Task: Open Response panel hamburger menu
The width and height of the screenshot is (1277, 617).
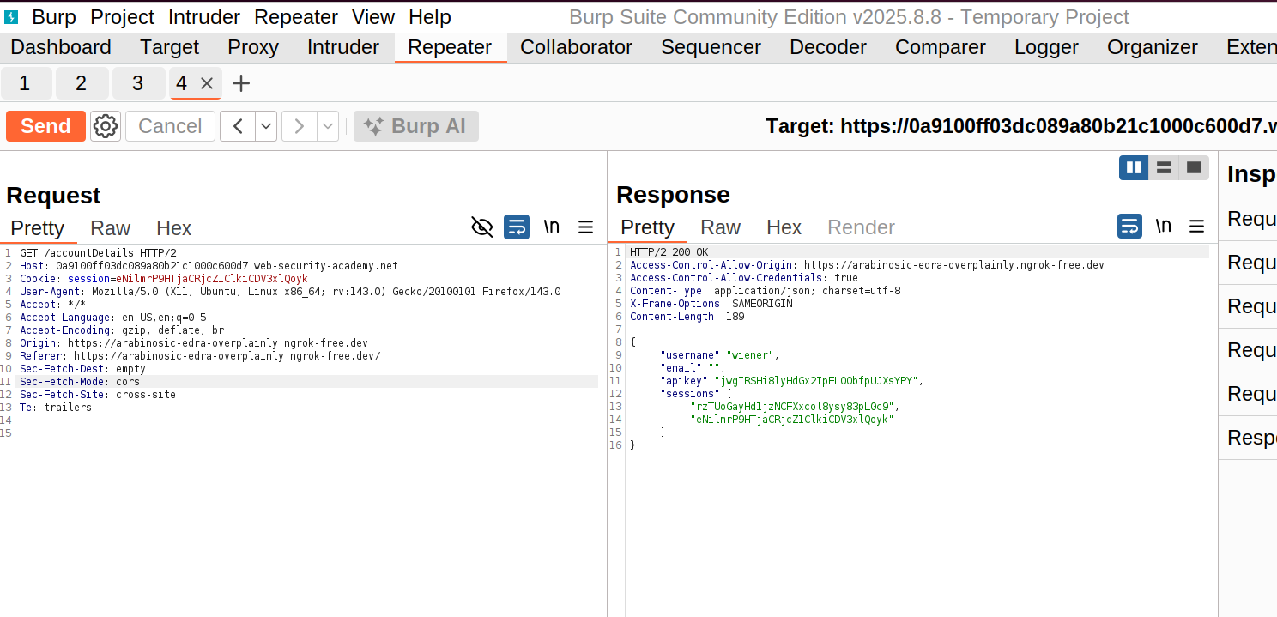Action: 1196,227
